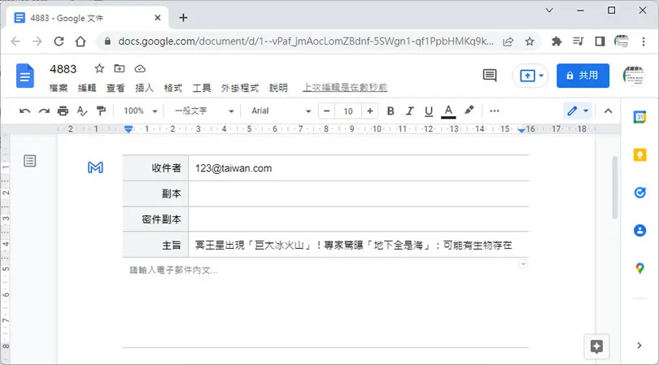
Task: Open the 插入 menu
Action: [x=144, y=88]
